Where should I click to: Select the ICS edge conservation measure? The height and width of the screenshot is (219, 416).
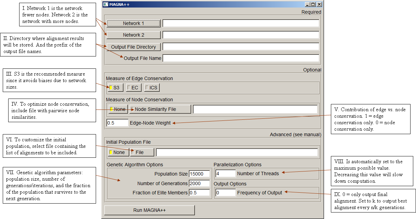click(152, 88)
